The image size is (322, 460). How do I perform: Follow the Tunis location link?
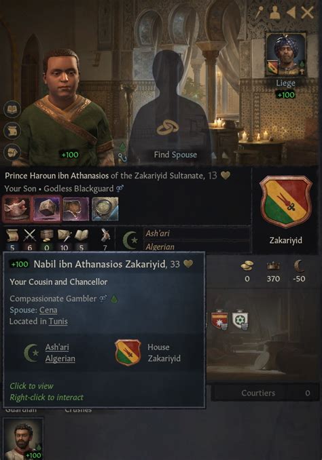tap(58, 321)
